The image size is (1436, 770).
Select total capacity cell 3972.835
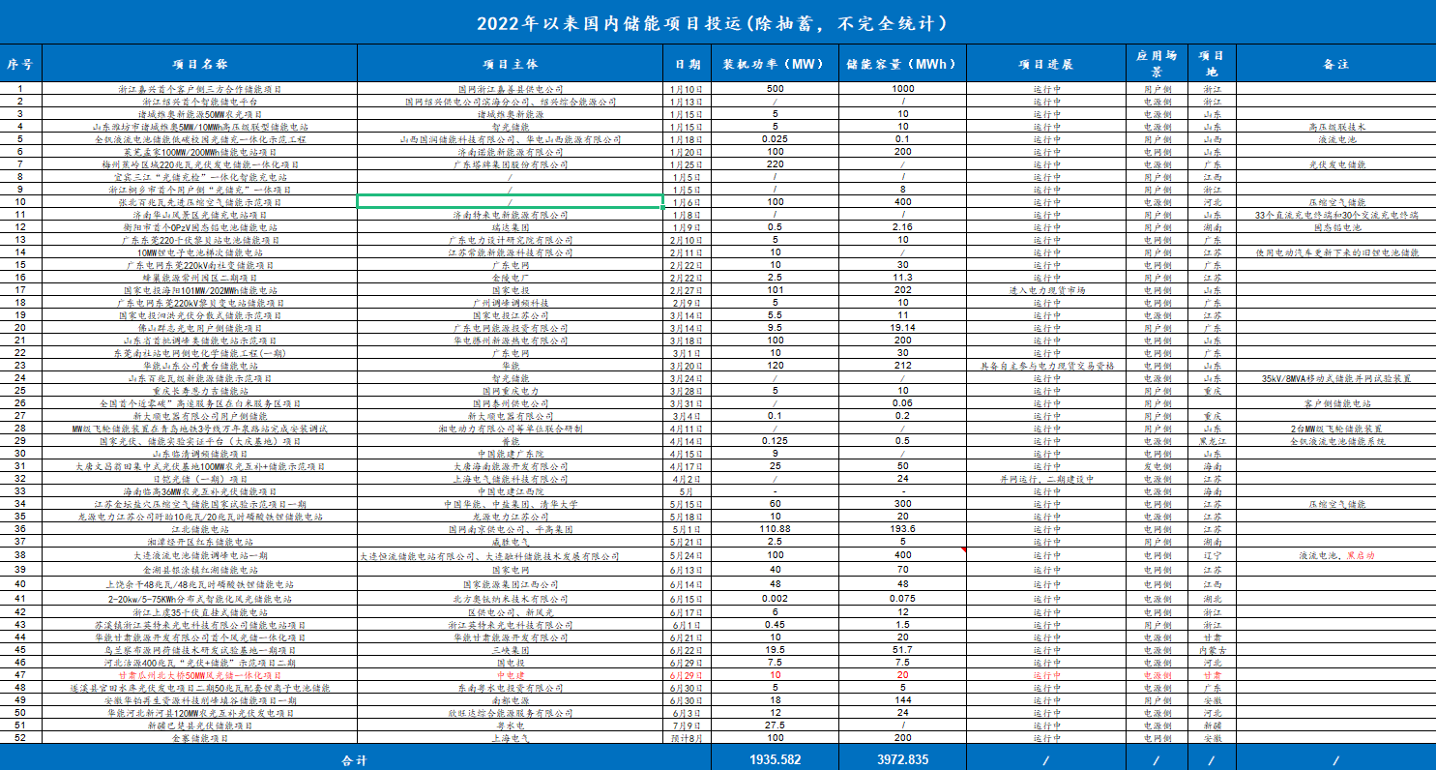click(902, 759)
